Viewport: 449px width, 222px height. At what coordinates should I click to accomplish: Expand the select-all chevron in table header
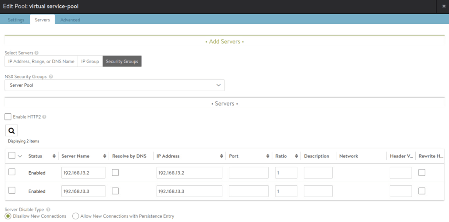pyautogui.click(x=20, y=156)
